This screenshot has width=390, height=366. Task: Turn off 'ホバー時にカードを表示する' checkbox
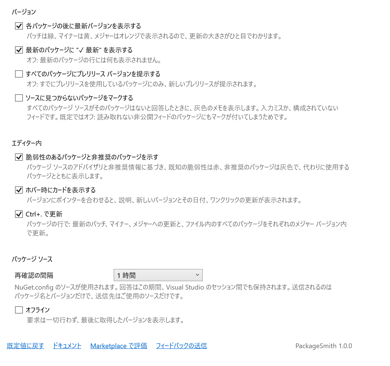click(19, 190)
